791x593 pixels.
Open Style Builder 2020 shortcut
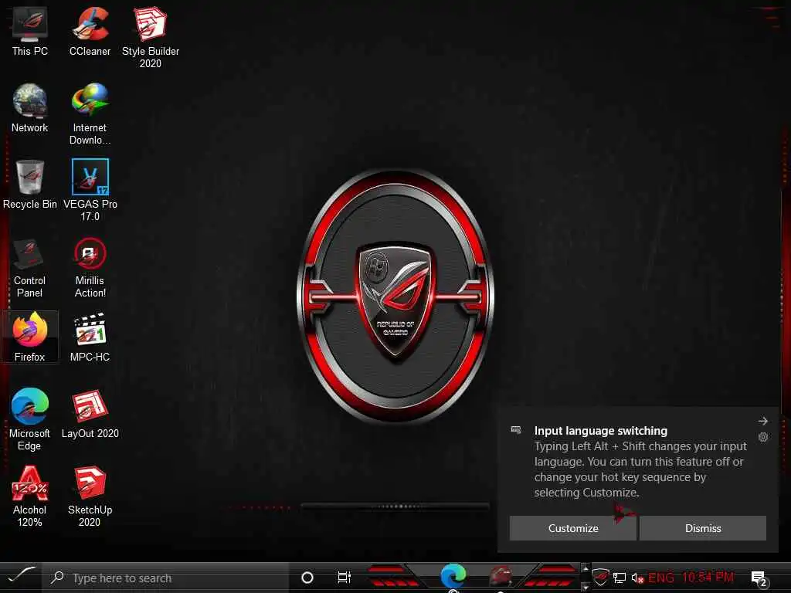click(151, 37)
